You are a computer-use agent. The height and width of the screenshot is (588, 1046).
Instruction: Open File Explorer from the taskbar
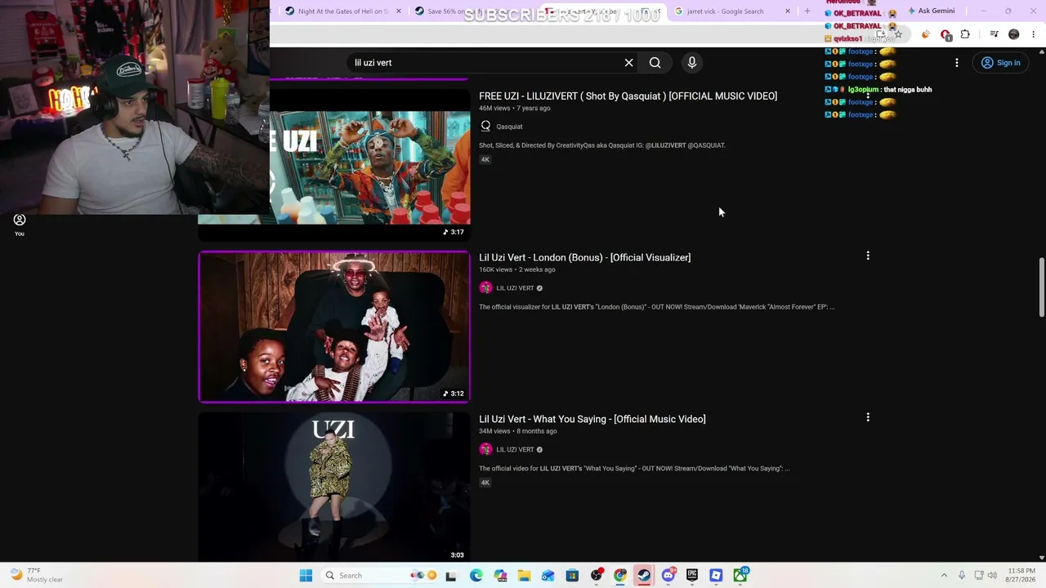[x=524, y=576]
